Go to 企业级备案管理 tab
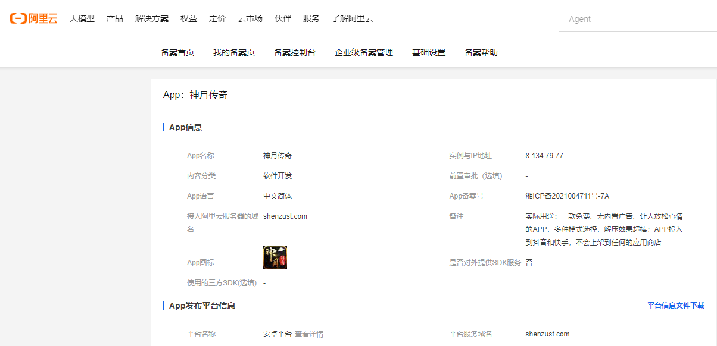717x346 pixels. (x=364, y=52)
